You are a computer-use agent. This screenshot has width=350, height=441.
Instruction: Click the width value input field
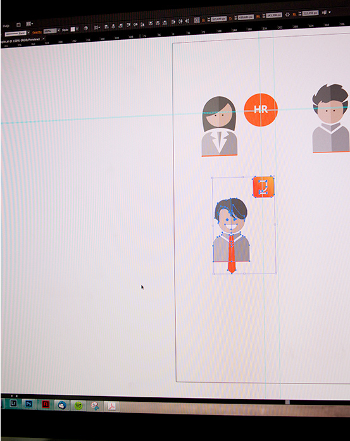click(274, 15)
